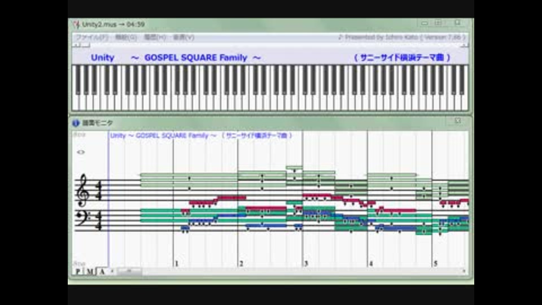This screenshot has width=542, height=305.
Task: Click the '<>' symbol above the treble clef
Action: (81, 152)
